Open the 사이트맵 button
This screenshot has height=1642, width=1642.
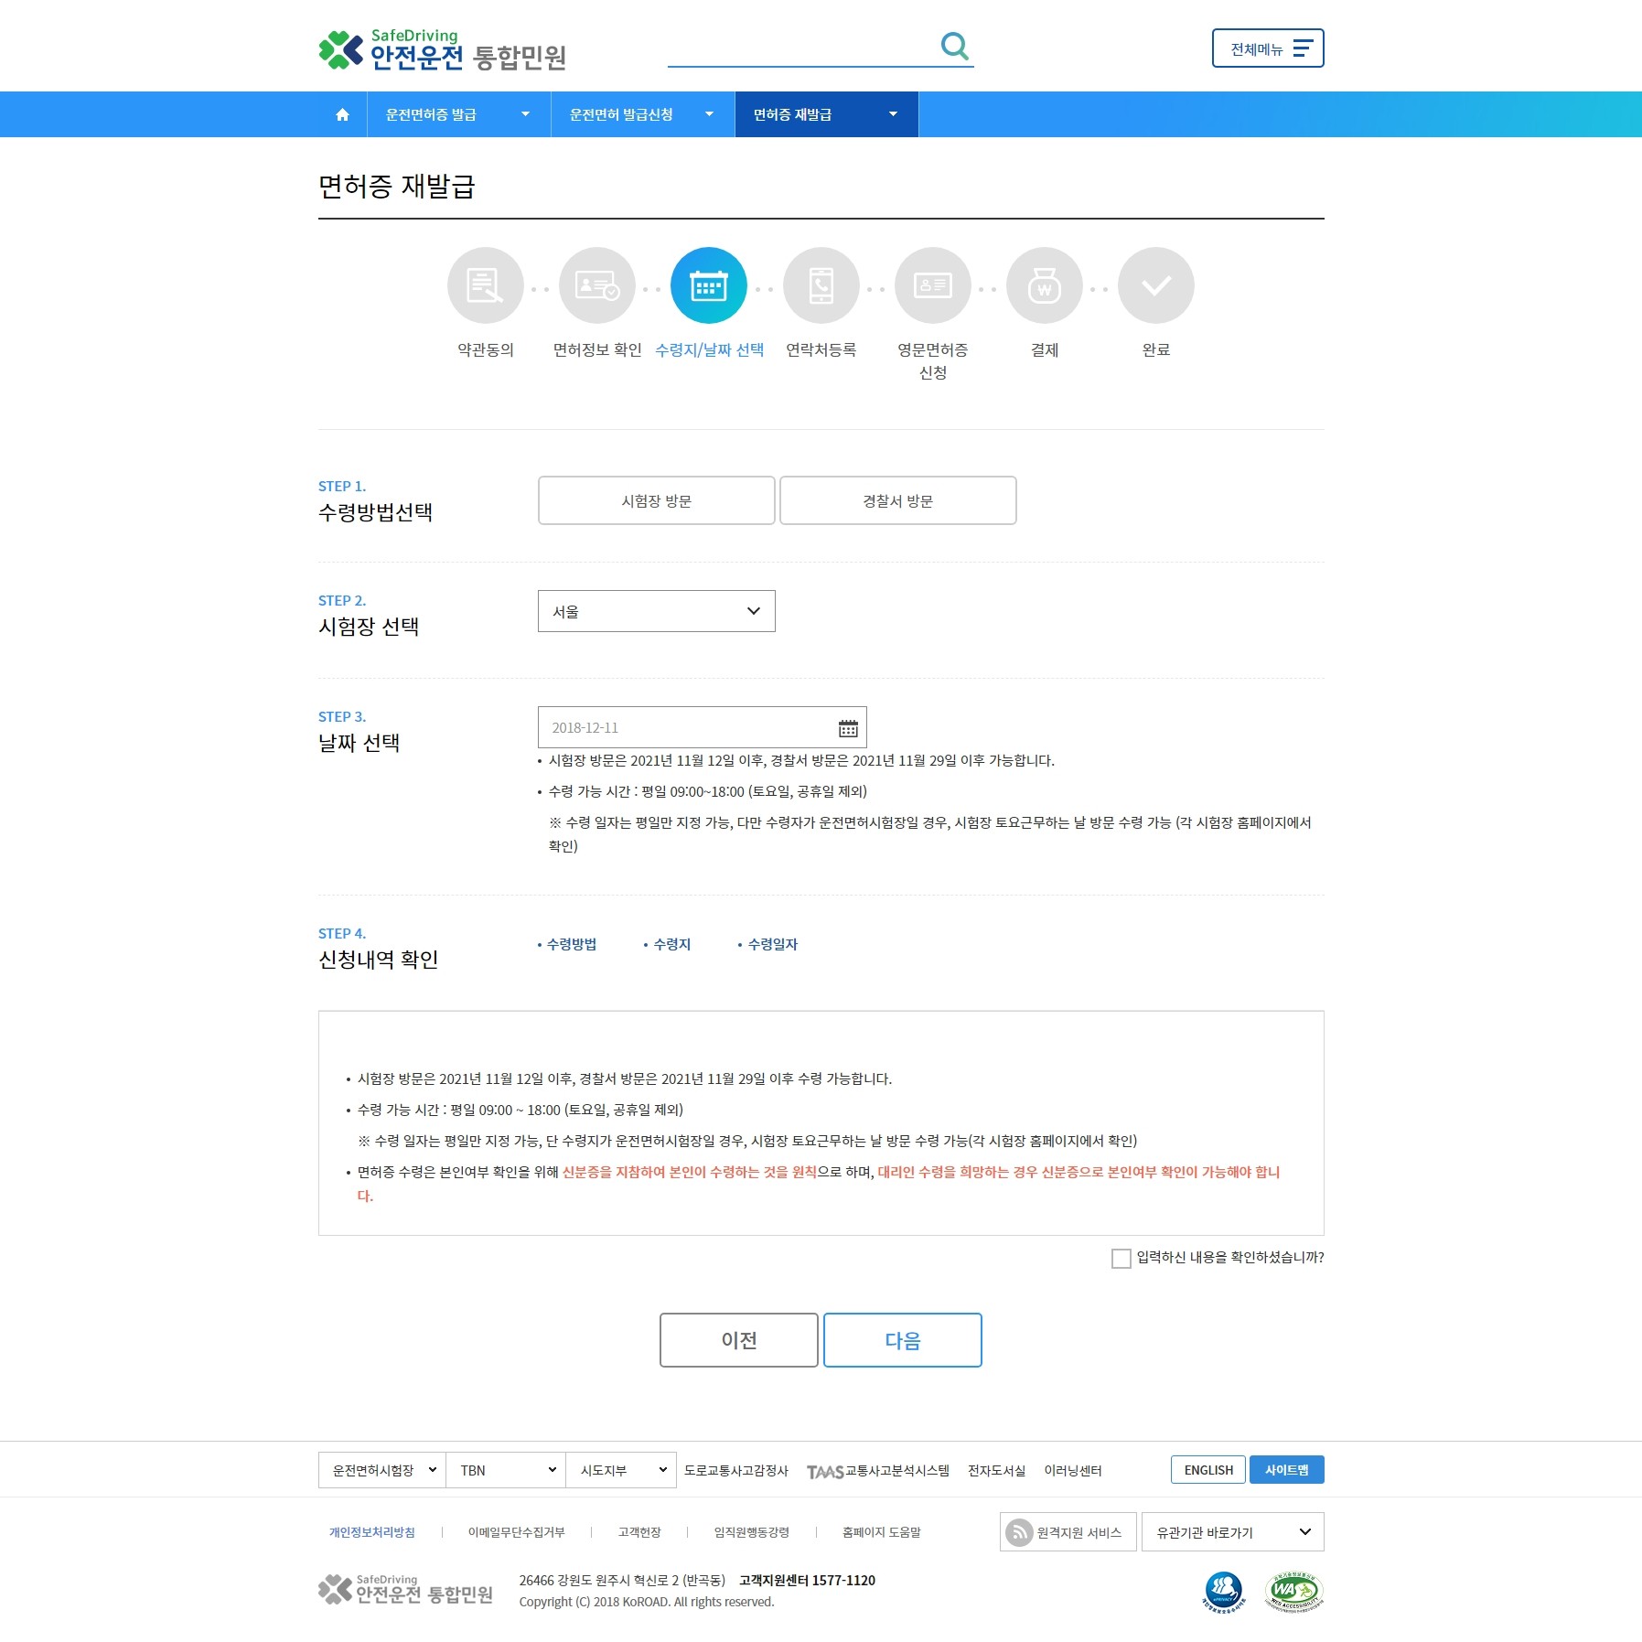point(1287,1469)
